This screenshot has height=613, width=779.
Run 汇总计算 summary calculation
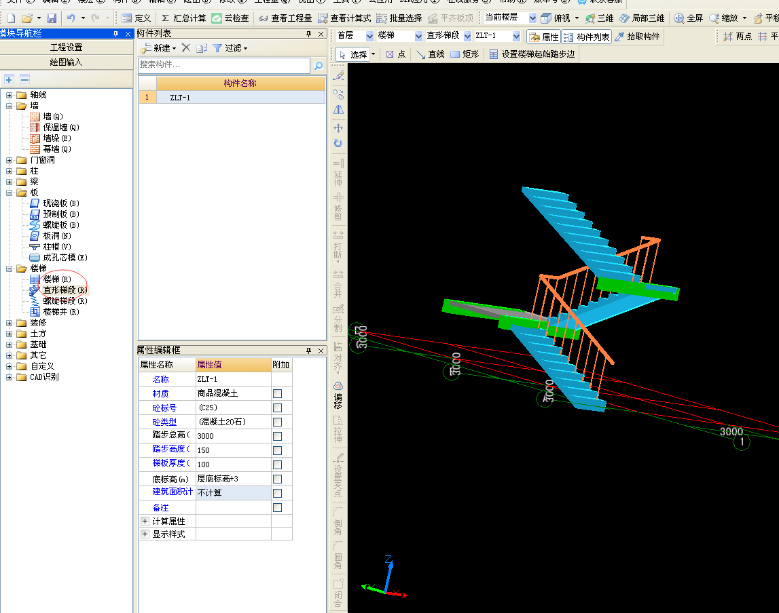pyautogui.click(x=183, y=18)
